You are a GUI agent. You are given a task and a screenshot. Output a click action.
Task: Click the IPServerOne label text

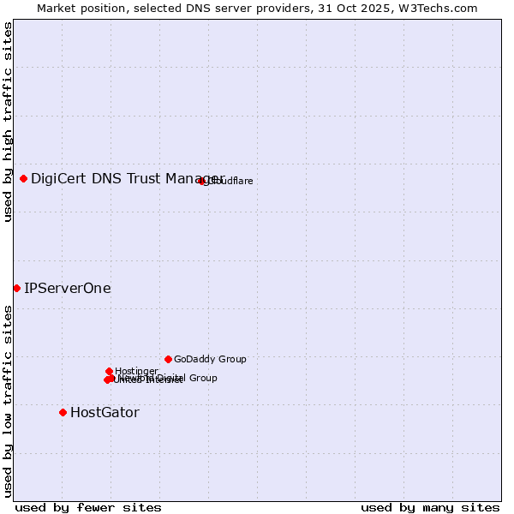[x=68, y=288]
